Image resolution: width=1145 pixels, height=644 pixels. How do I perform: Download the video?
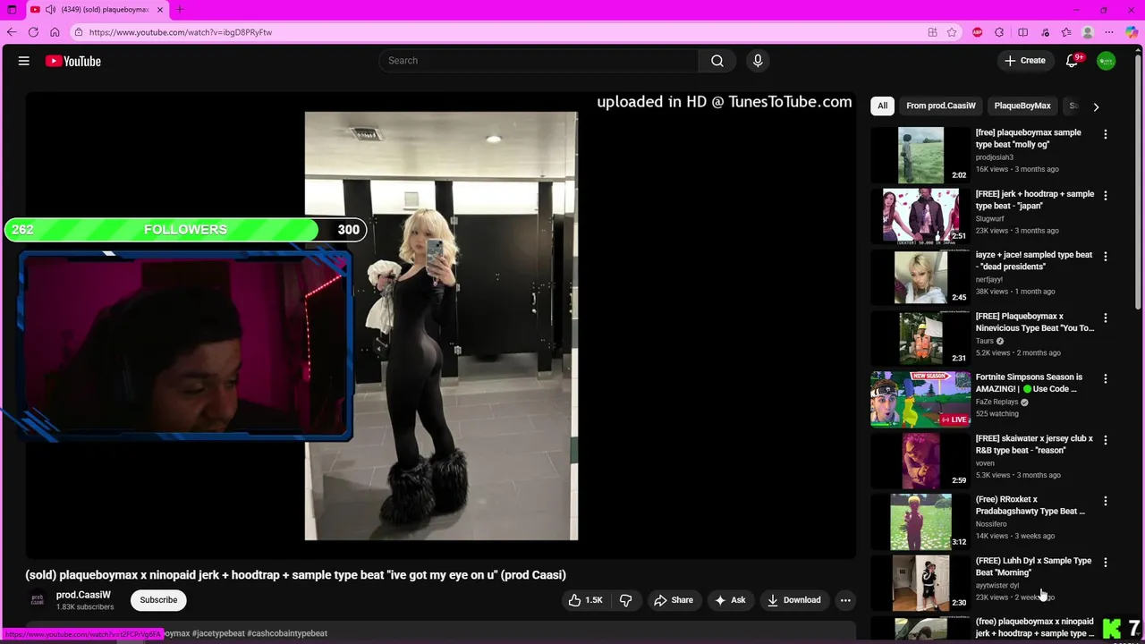(793, 600)
